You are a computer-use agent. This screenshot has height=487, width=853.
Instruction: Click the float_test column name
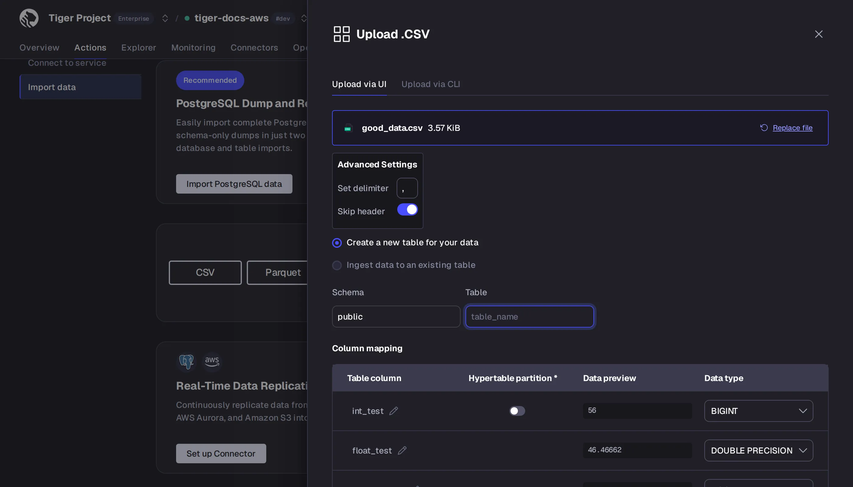pyautogui.click(x=372, y=451)
